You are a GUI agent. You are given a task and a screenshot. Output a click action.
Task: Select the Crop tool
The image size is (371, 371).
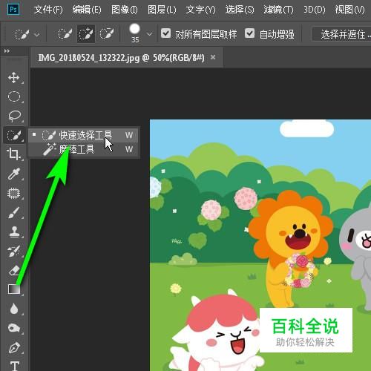pos(13,154)
